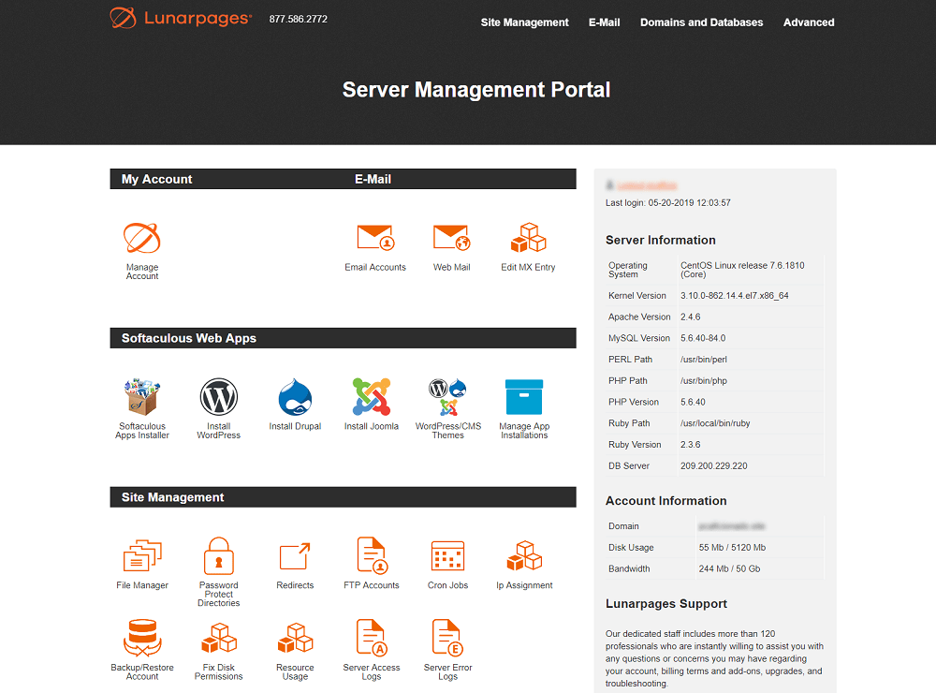Image resolution: width=936 pixels, height=693 pixels.
Task: Click the My Account section header
Action: [157, 179]
